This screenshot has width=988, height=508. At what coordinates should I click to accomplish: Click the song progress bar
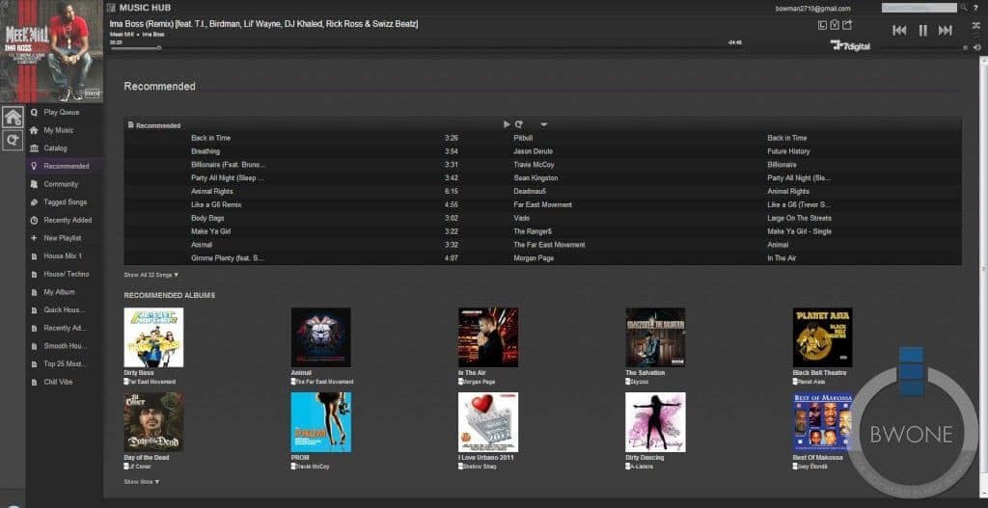(425, 48)
